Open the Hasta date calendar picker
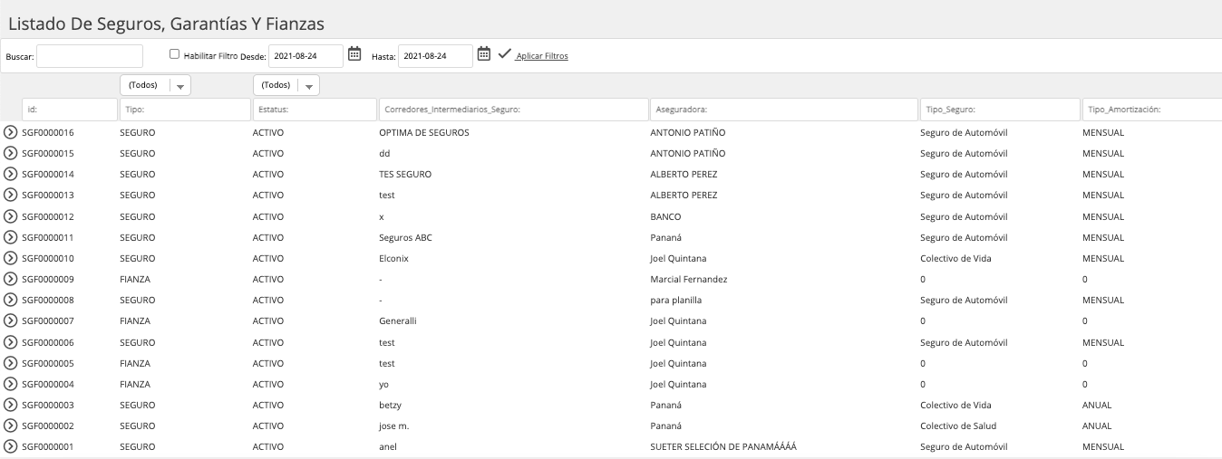The height and width of the screenshot is (459, 1222). coord(484,53)
